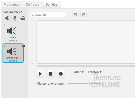
Task: Start recording with the record button
Action: click(x=61, y=74)
